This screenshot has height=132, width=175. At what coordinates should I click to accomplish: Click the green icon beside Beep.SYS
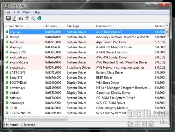[x=7, y=77]
